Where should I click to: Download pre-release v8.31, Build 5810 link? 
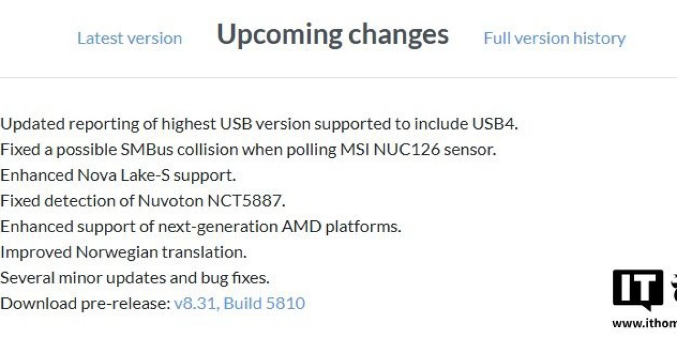239,304
